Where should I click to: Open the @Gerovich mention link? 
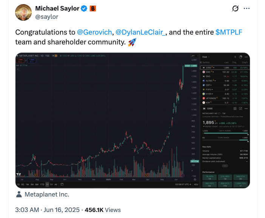click(x=94, y=32)
